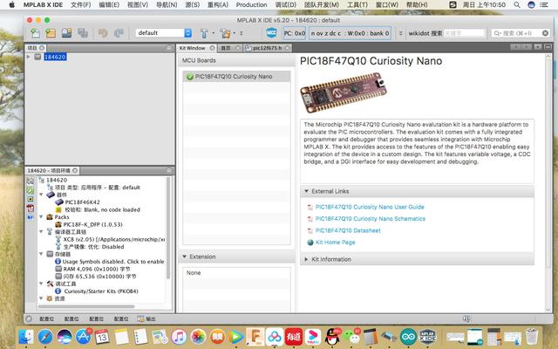The height and width of the screenshot is (349, 558).
Task: Switch to the pic12f675.h editor tab
Action: coord(268,48)
